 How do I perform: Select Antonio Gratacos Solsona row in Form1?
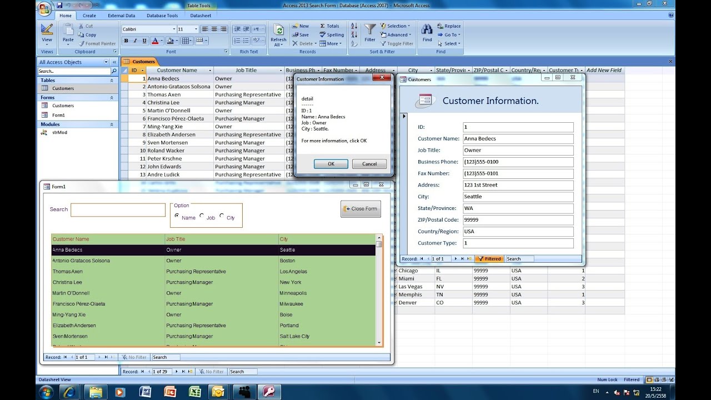tap(213, 261)
